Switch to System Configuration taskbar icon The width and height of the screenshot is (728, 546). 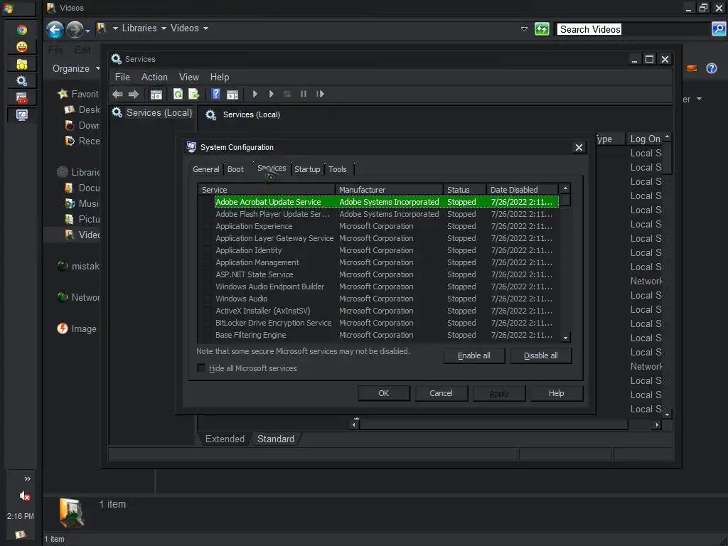(x=22, y=114)
